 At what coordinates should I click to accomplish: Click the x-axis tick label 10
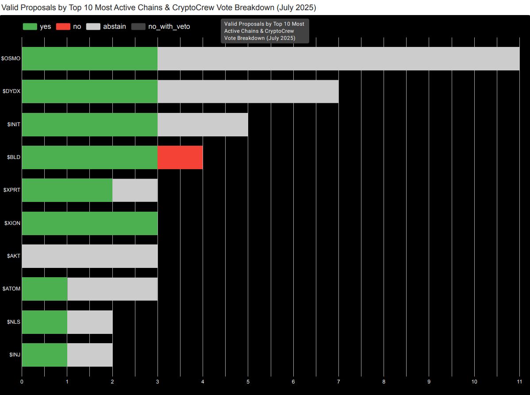click(474, 382)
